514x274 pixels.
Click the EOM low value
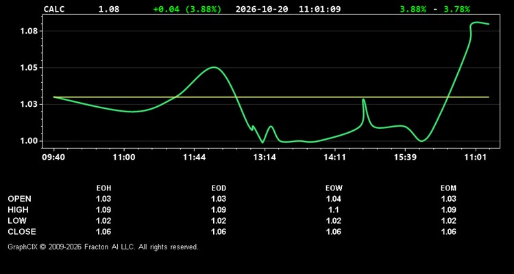pos(448,221)
